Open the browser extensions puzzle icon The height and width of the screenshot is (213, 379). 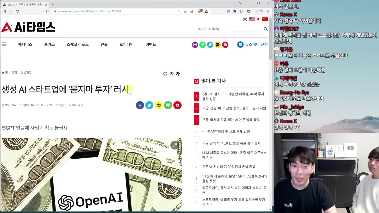click(235, 11)
